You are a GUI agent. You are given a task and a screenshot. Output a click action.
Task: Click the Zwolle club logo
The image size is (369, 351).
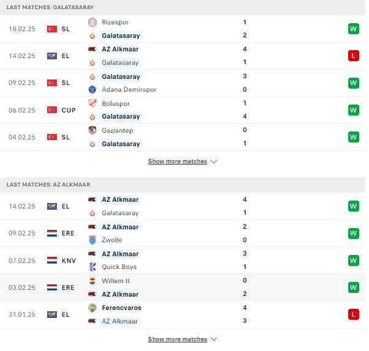pos(92,240)
